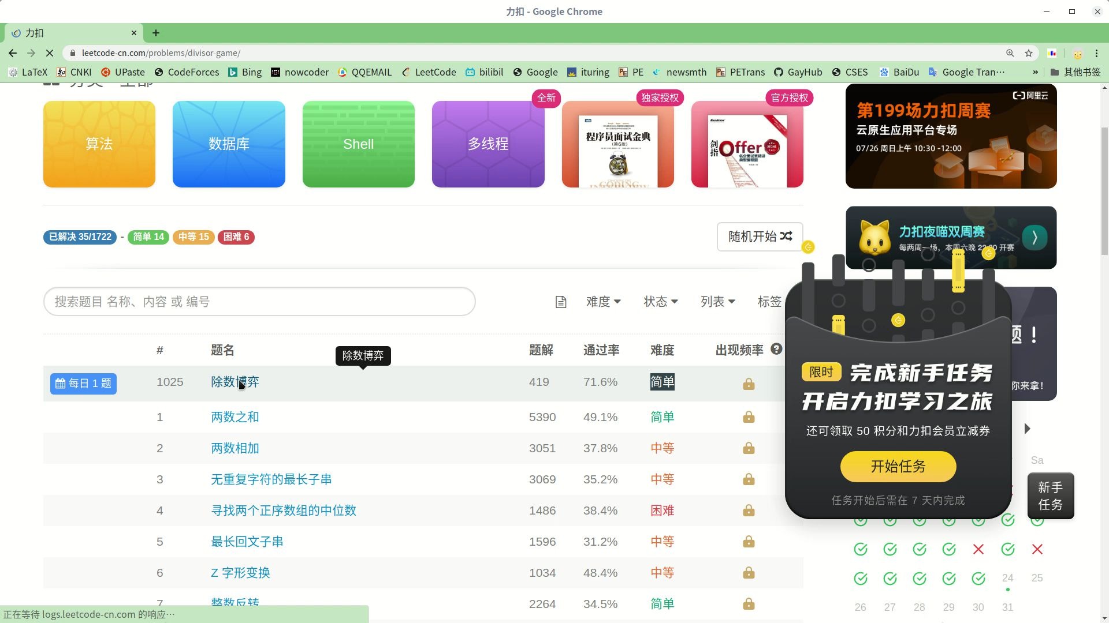Open the 状态 dropdown filter
This screenshot has width=1109, height=623.
(x=660, y=301)
